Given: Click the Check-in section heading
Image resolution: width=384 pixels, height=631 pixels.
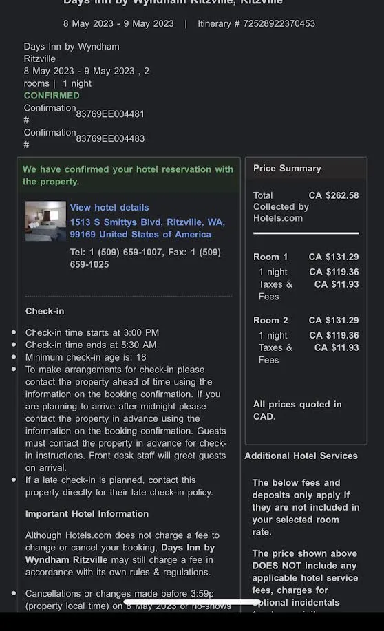Looking at the screenshot, I should click(45, 311).
